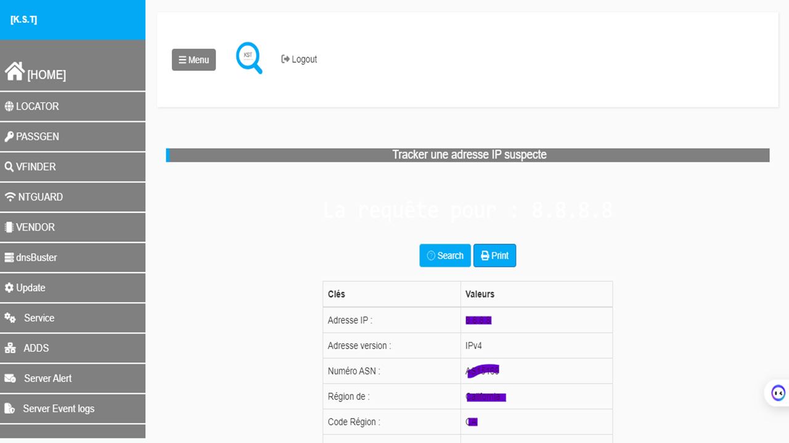
Task: Open Server Event logs
Action: (59, 409)
